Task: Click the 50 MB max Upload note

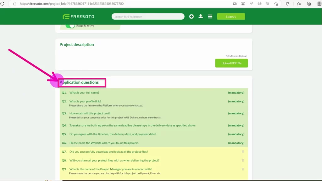Action: coord(236,56)
